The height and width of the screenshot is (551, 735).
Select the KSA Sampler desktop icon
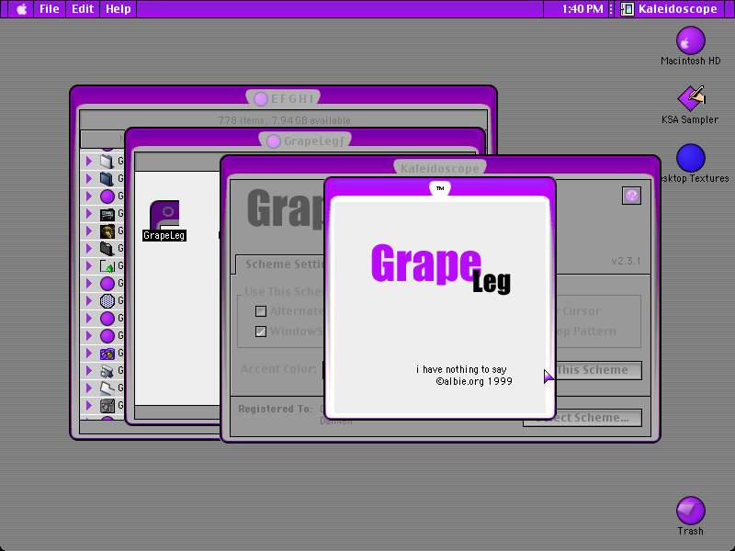click(691, 98)
